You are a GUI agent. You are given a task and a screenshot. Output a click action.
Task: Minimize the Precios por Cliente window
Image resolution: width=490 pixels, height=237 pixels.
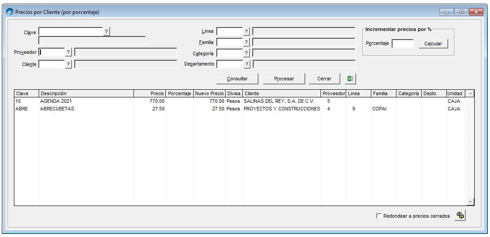tap(447, 12)
